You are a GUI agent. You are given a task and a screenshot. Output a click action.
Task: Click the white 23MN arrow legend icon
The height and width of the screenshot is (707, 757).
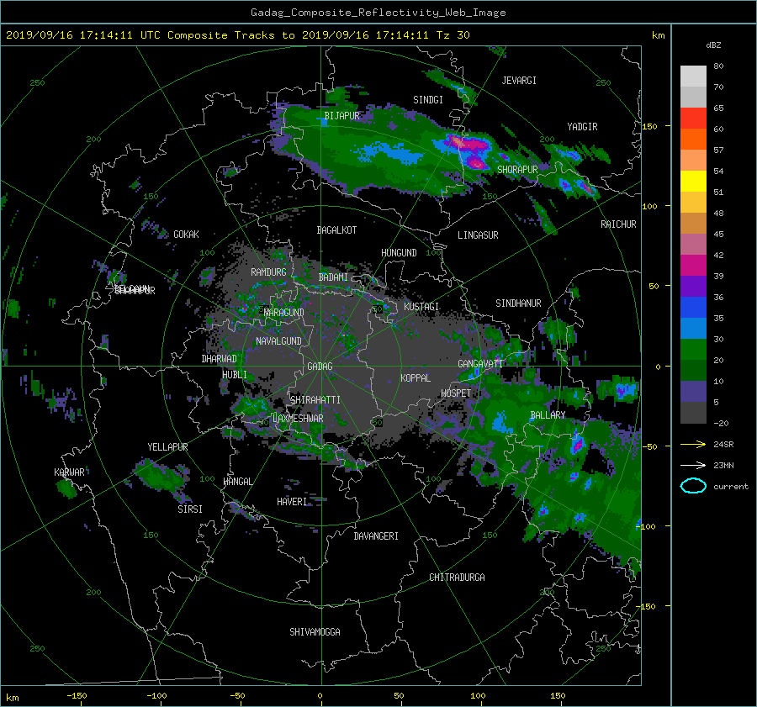[x=693, y=465]
